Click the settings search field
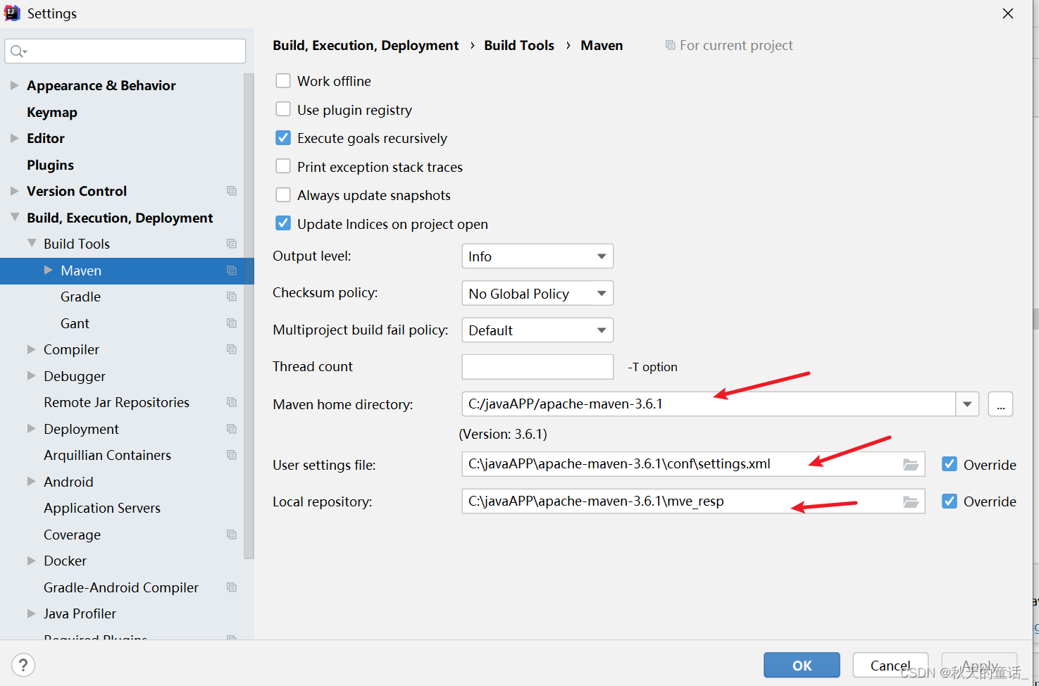The image size is (1039, 686). [x=125, y=51]
